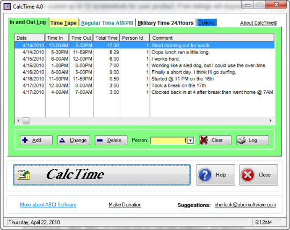Open the Regular Time AM/PM tab
290x230 pixels.
click(x=107, y=23)
